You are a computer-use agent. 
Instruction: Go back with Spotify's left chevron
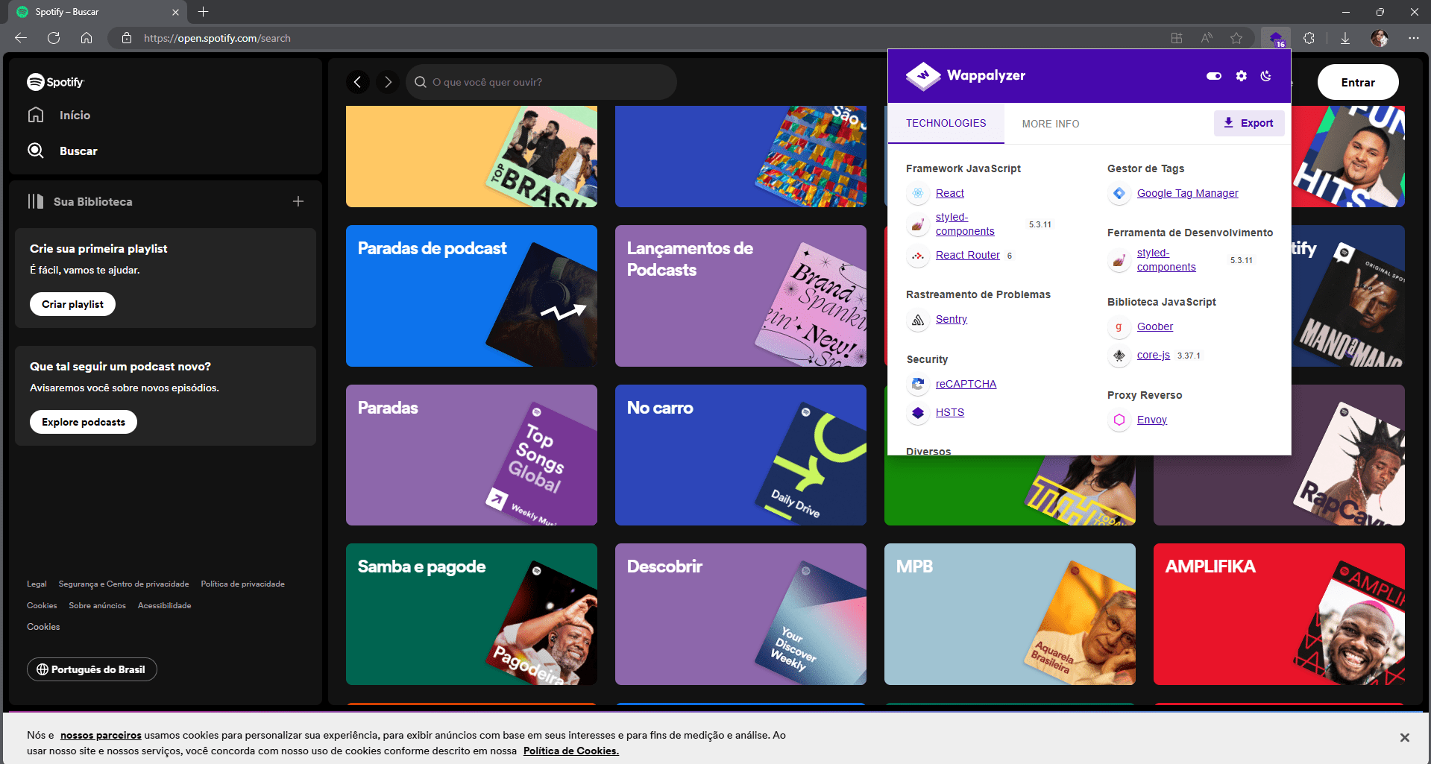click(358, 82)
